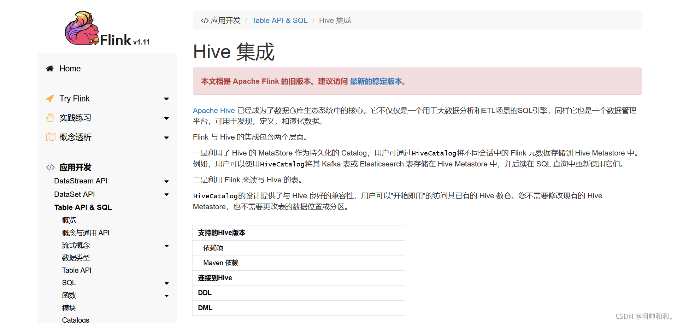Click the 应用开发 code icon in sidebar
The image size is (677, 323).
[x=51, y=167]
